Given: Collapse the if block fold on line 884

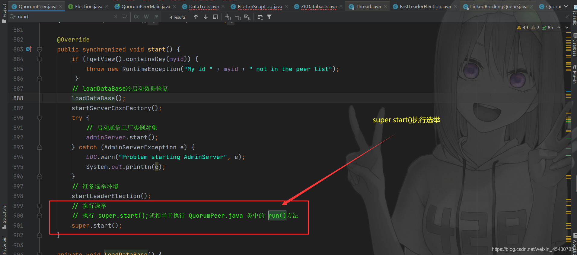Looking at the screenshot, I should [x=40, y=59].
